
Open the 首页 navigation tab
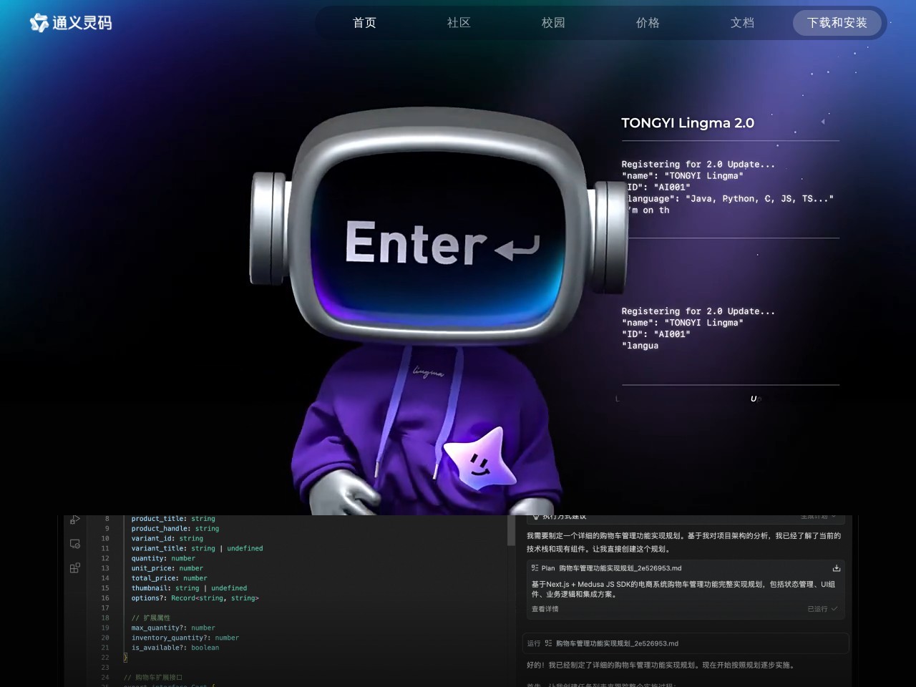(364, 23)
